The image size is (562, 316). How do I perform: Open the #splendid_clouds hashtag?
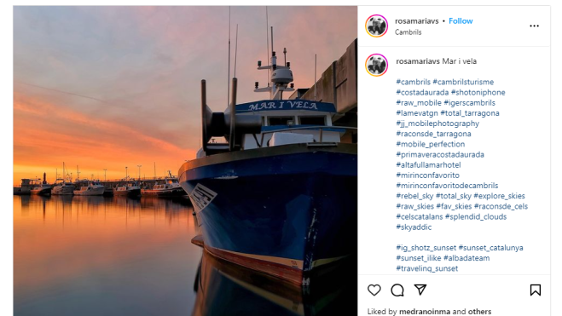(x=476, y=216)
